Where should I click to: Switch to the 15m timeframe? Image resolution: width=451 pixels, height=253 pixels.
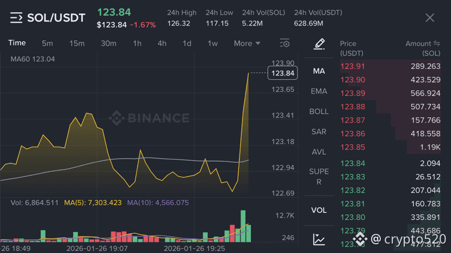point(77,43)
